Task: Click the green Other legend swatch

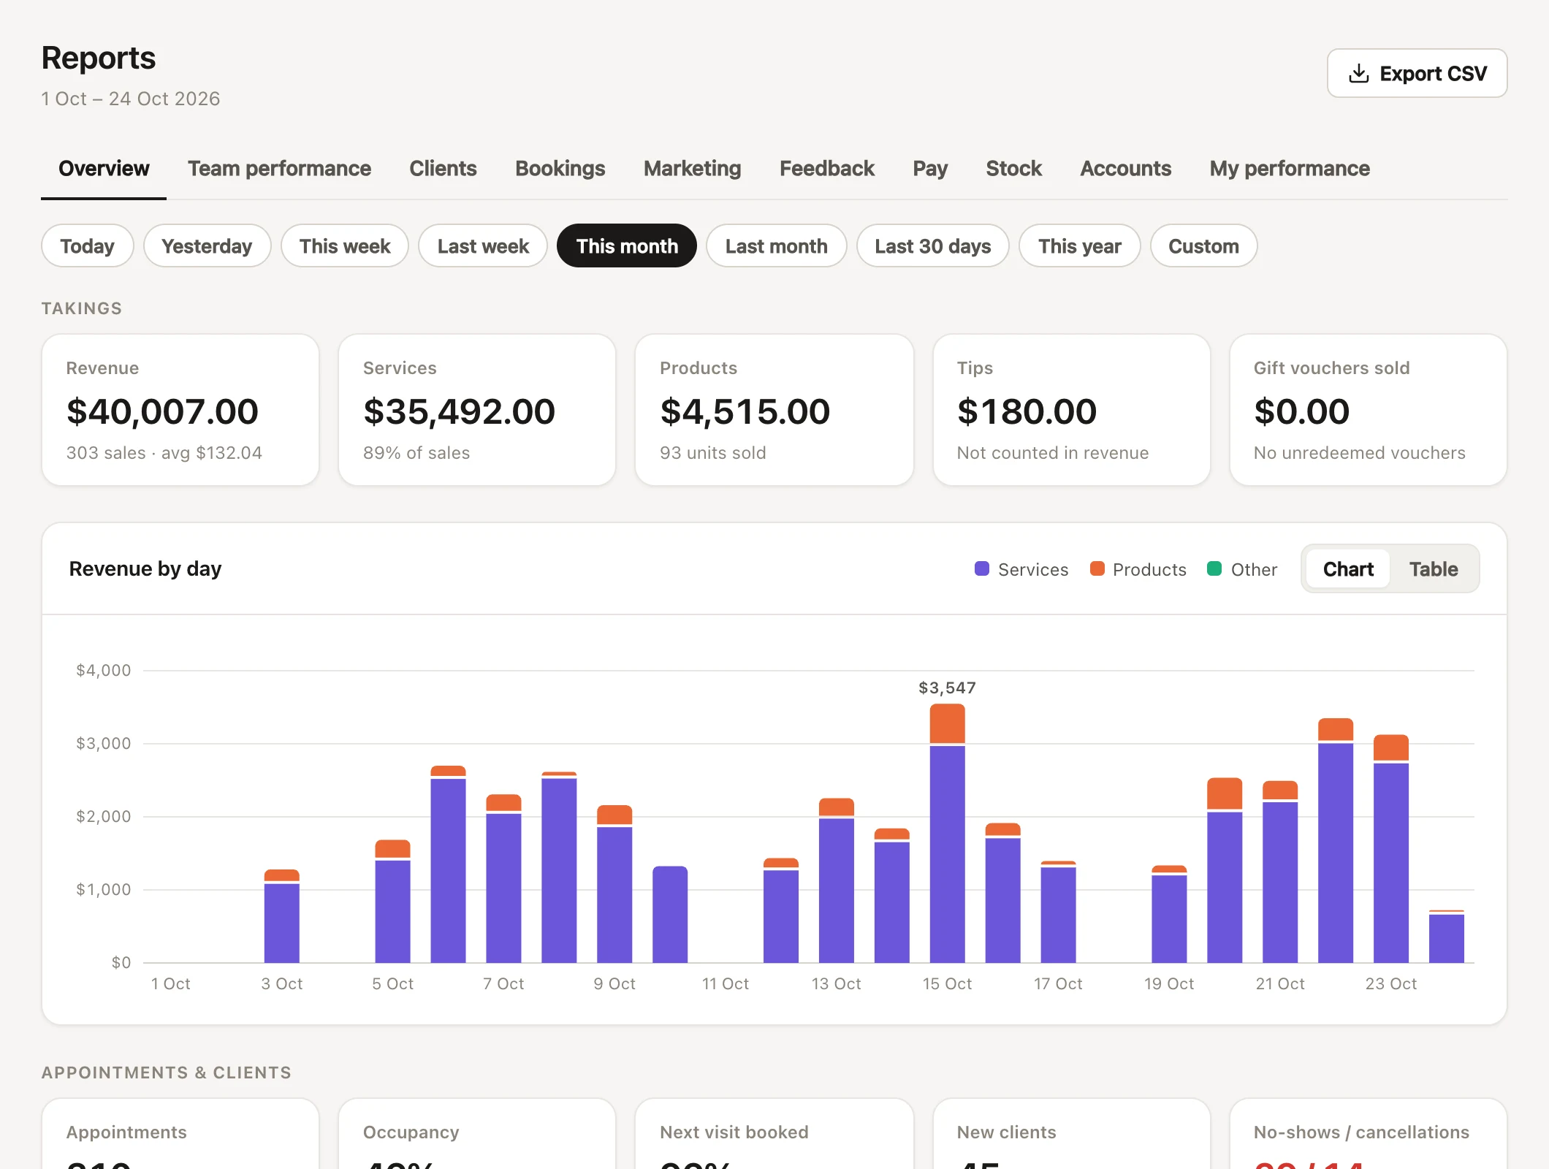Action: [x=1214, y=568]
